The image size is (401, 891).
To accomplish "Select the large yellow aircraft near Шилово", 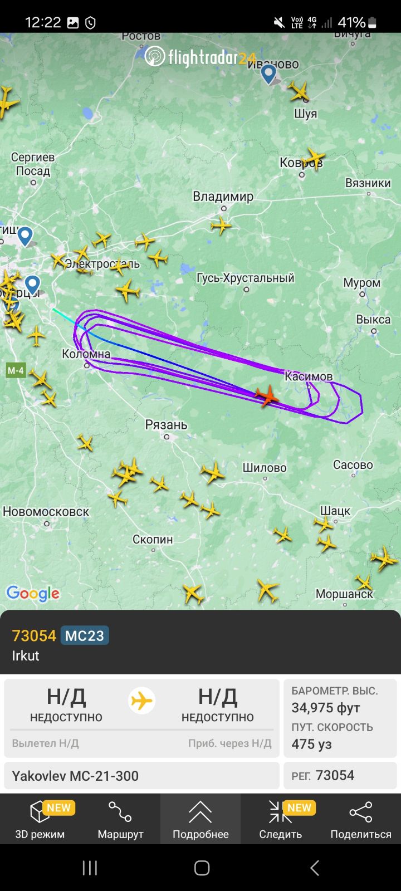I will coord(213,472).
